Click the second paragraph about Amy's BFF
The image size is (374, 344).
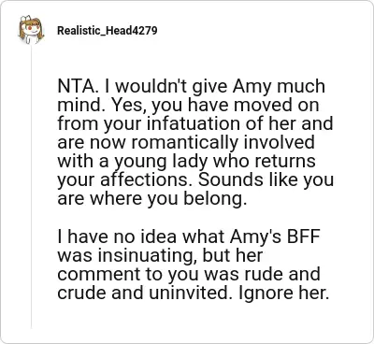coord(194,265)
